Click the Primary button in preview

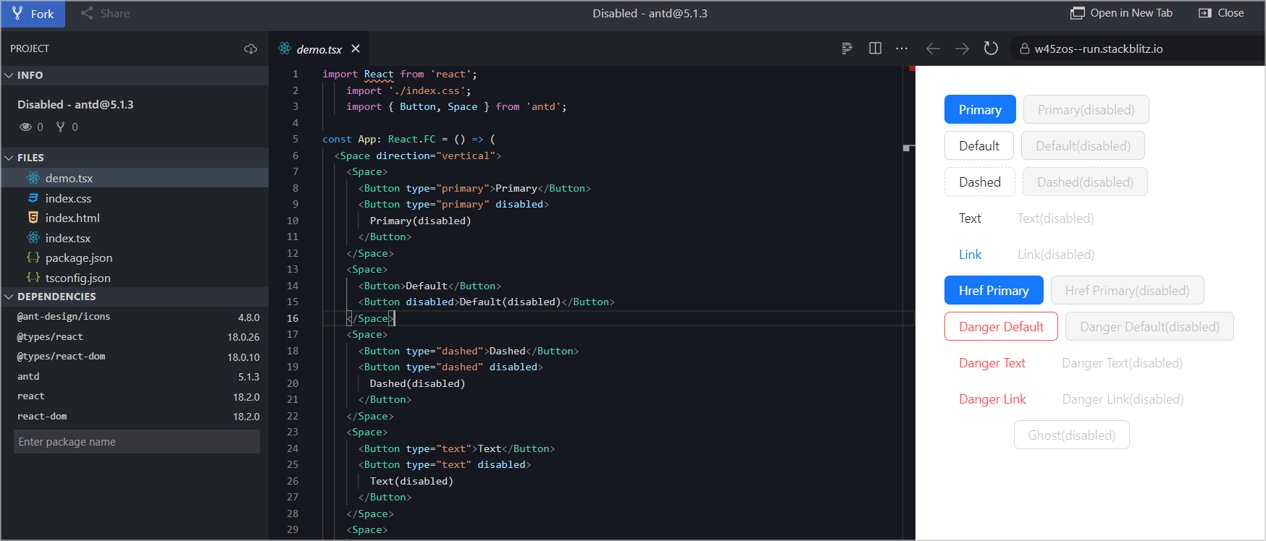980,110
